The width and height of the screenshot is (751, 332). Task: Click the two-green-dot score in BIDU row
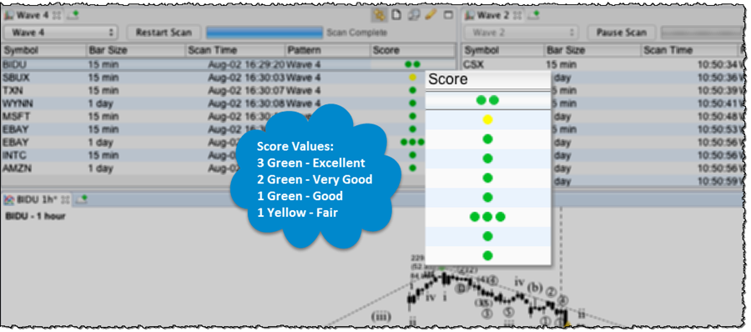click(412, 64)
